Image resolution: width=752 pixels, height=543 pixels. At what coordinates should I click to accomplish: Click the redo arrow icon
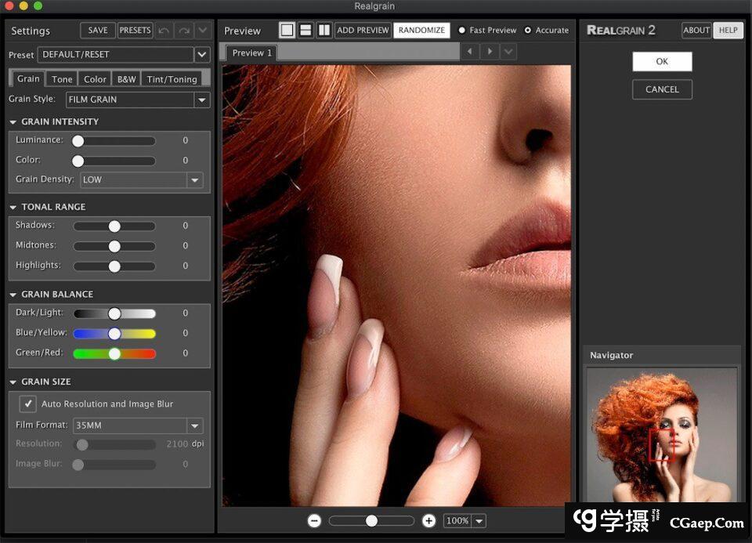tap(183, 31)
